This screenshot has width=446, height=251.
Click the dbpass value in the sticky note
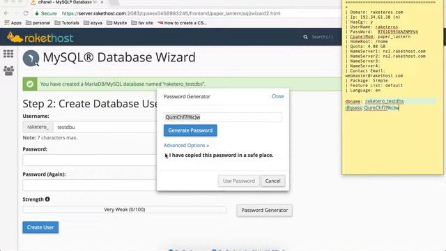pyautogui.click(x=381, y=108)
